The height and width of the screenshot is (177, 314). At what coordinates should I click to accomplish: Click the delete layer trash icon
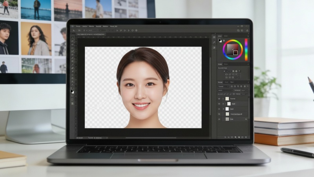point(247,137)
